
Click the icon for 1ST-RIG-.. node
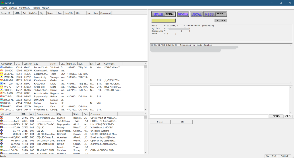(x=1, y=97)
